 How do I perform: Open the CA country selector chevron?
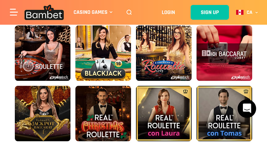(256, 12)
